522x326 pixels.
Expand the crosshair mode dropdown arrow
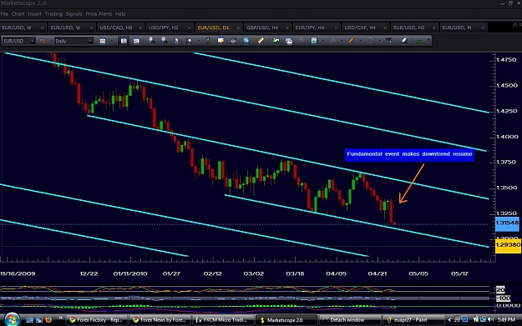199,41
